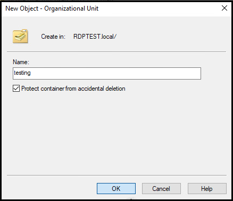Focus the Name text input field

pyautogui.click(x=107, y=73)
